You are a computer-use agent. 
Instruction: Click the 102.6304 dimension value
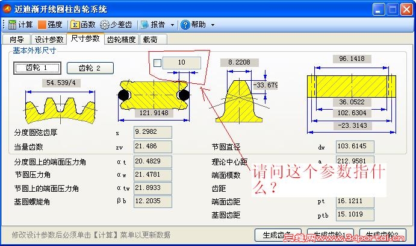352,113
